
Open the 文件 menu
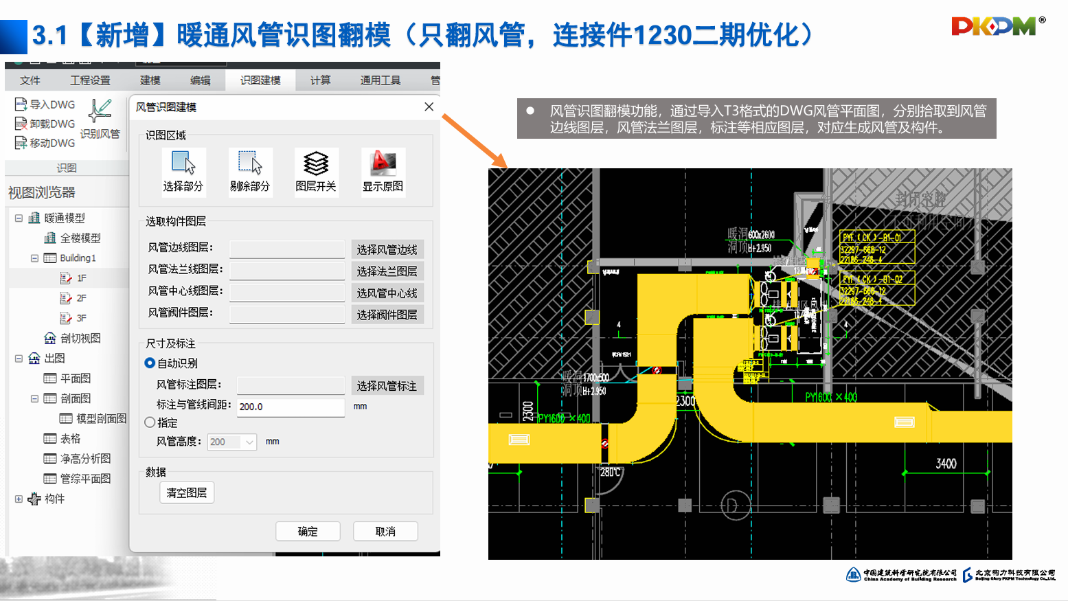coord(30,80)
